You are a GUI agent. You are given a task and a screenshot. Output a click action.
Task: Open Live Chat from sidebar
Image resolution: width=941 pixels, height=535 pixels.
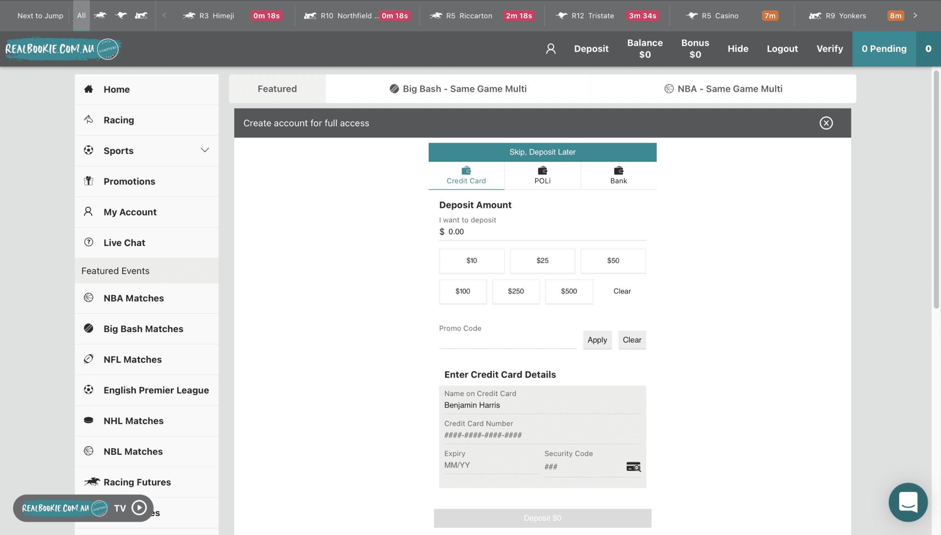click(x=147, y=243)
